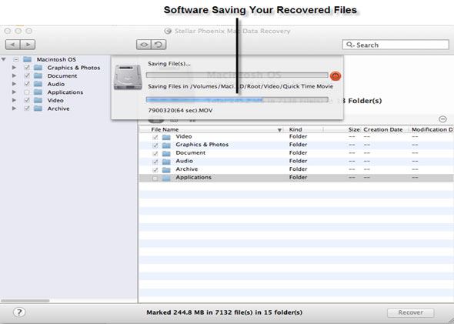Viewport: 454px width, 324px height.
Task: Expand the Audio tree node
Action: click(x=14, y=84)
